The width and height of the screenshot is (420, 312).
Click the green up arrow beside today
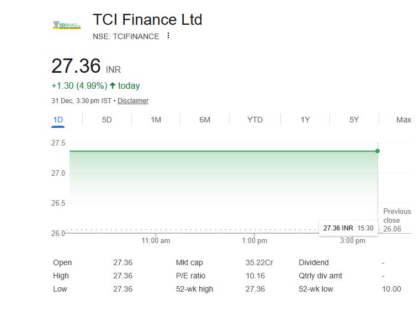113,85
